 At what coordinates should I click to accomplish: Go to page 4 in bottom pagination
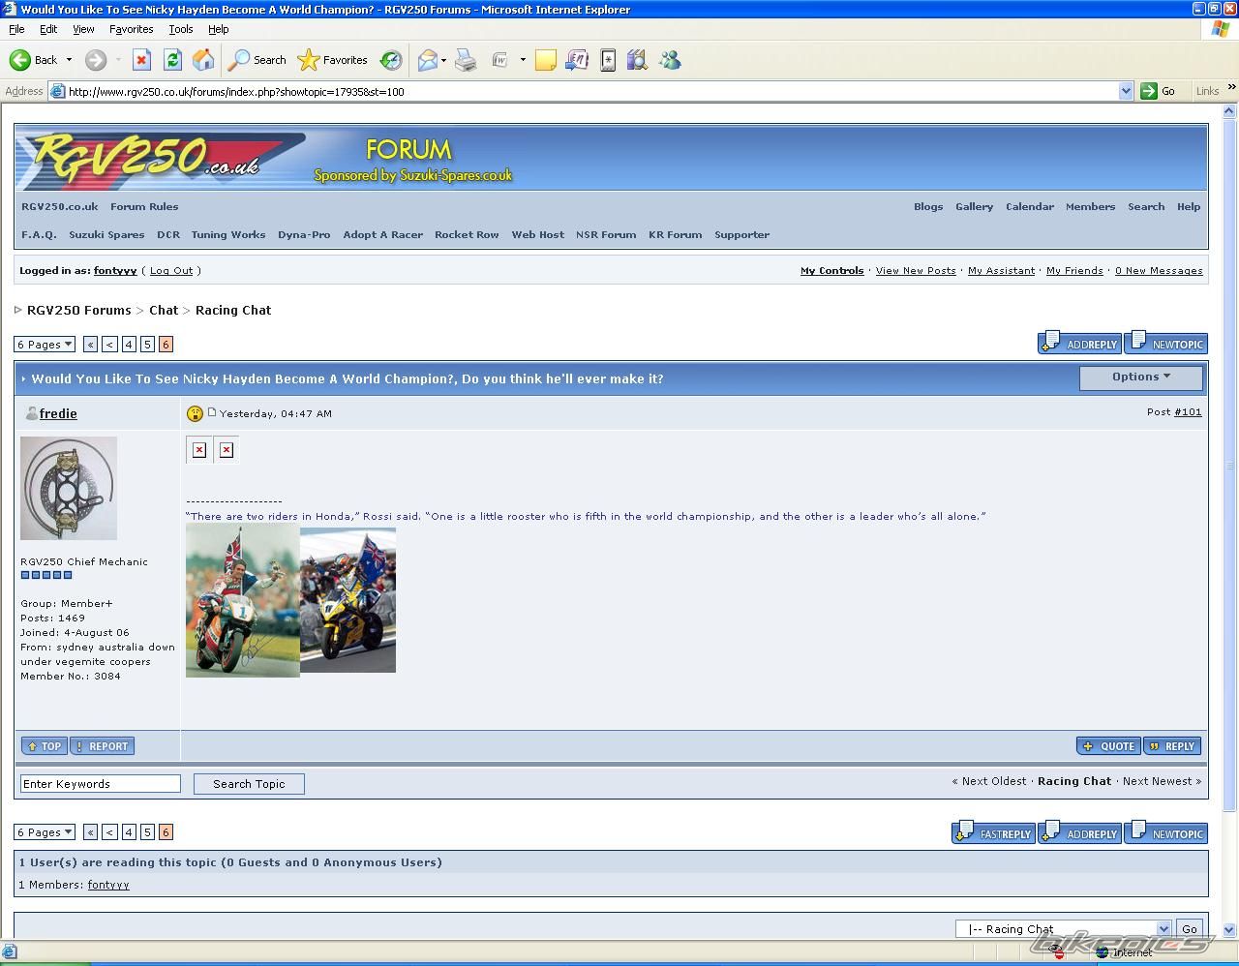pos(129,832)
